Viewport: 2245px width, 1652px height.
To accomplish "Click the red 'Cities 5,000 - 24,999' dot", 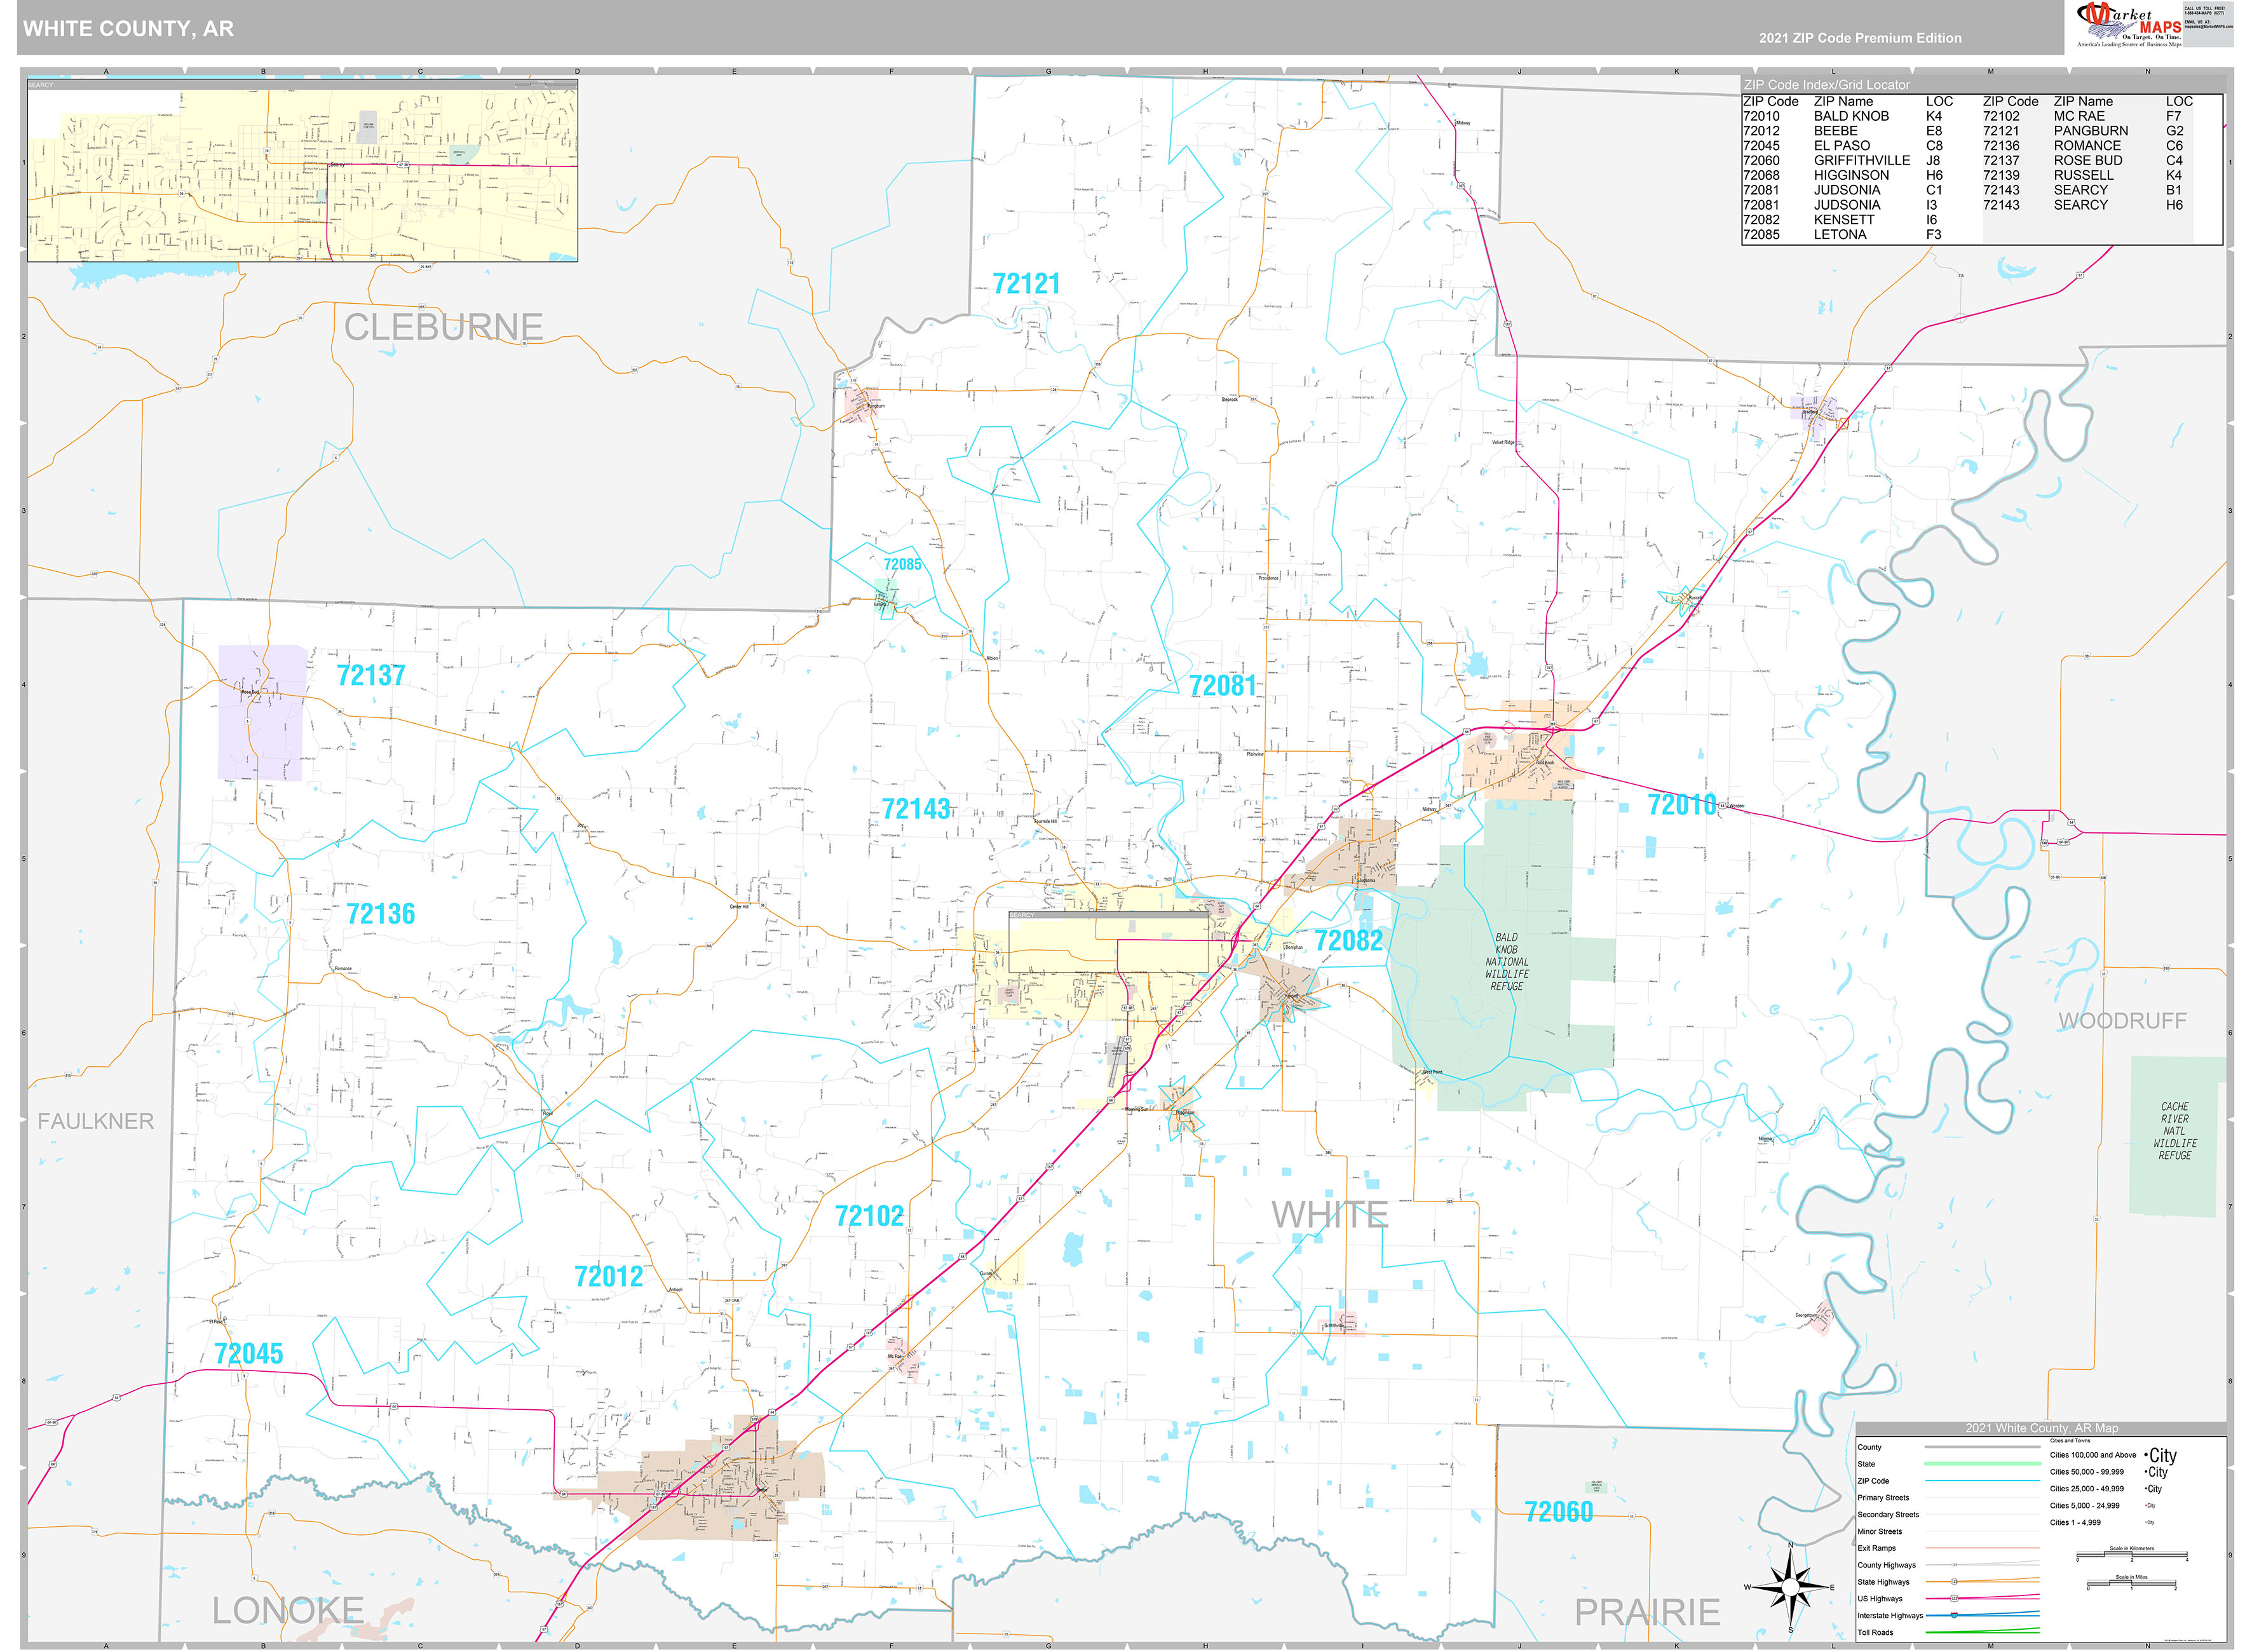I will pyautogui.click(x=2147, y=1506).
